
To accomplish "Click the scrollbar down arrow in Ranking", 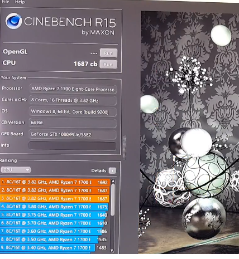I will pyautogui.click(x=112, y=250).
